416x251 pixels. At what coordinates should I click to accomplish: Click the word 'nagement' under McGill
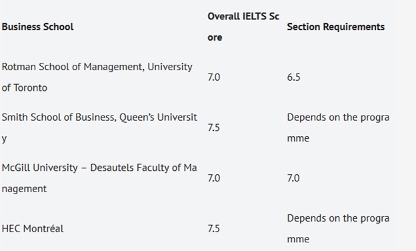click(x=24, y=189)
